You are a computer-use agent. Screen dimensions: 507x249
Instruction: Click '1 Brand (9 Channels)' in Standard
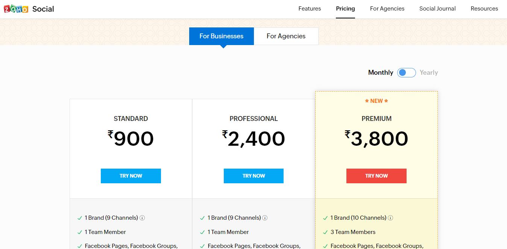coord(111,218)
